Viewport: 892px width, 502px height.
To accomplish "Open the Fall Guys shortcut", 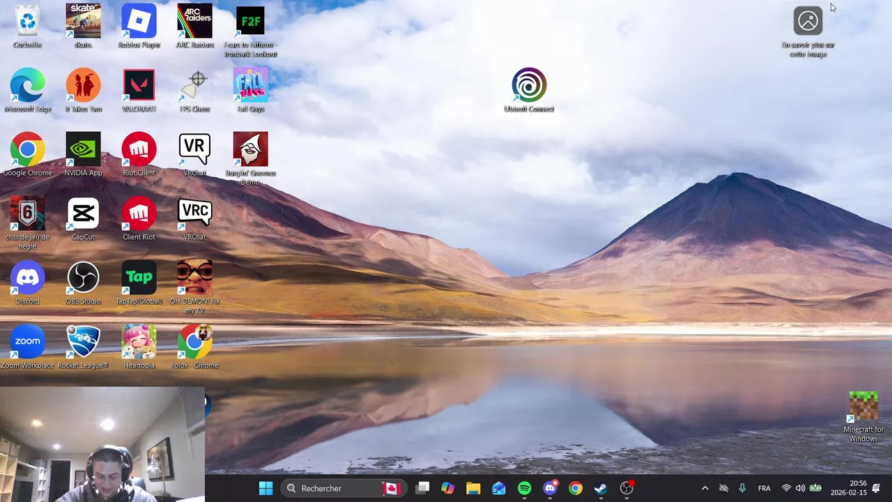I will (x=250, y=91).
